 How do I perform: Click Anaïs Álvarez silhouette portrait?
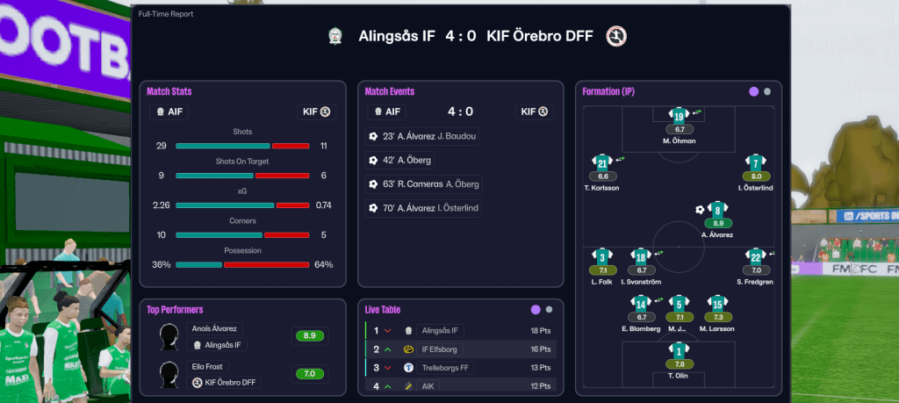[x=170, y=335]
